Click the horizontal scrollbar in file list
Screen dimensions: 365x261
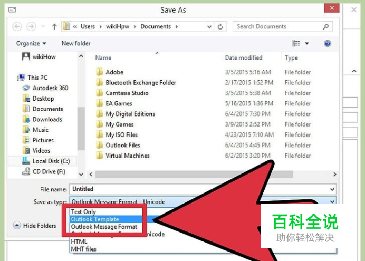[194, 174]
